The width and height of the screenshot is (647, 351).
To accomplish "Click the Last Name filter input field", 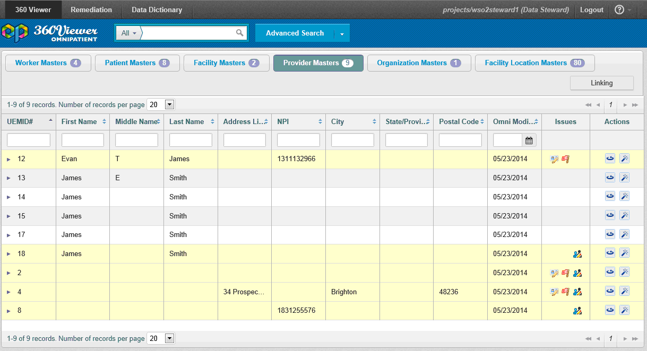I will (191, 140).
